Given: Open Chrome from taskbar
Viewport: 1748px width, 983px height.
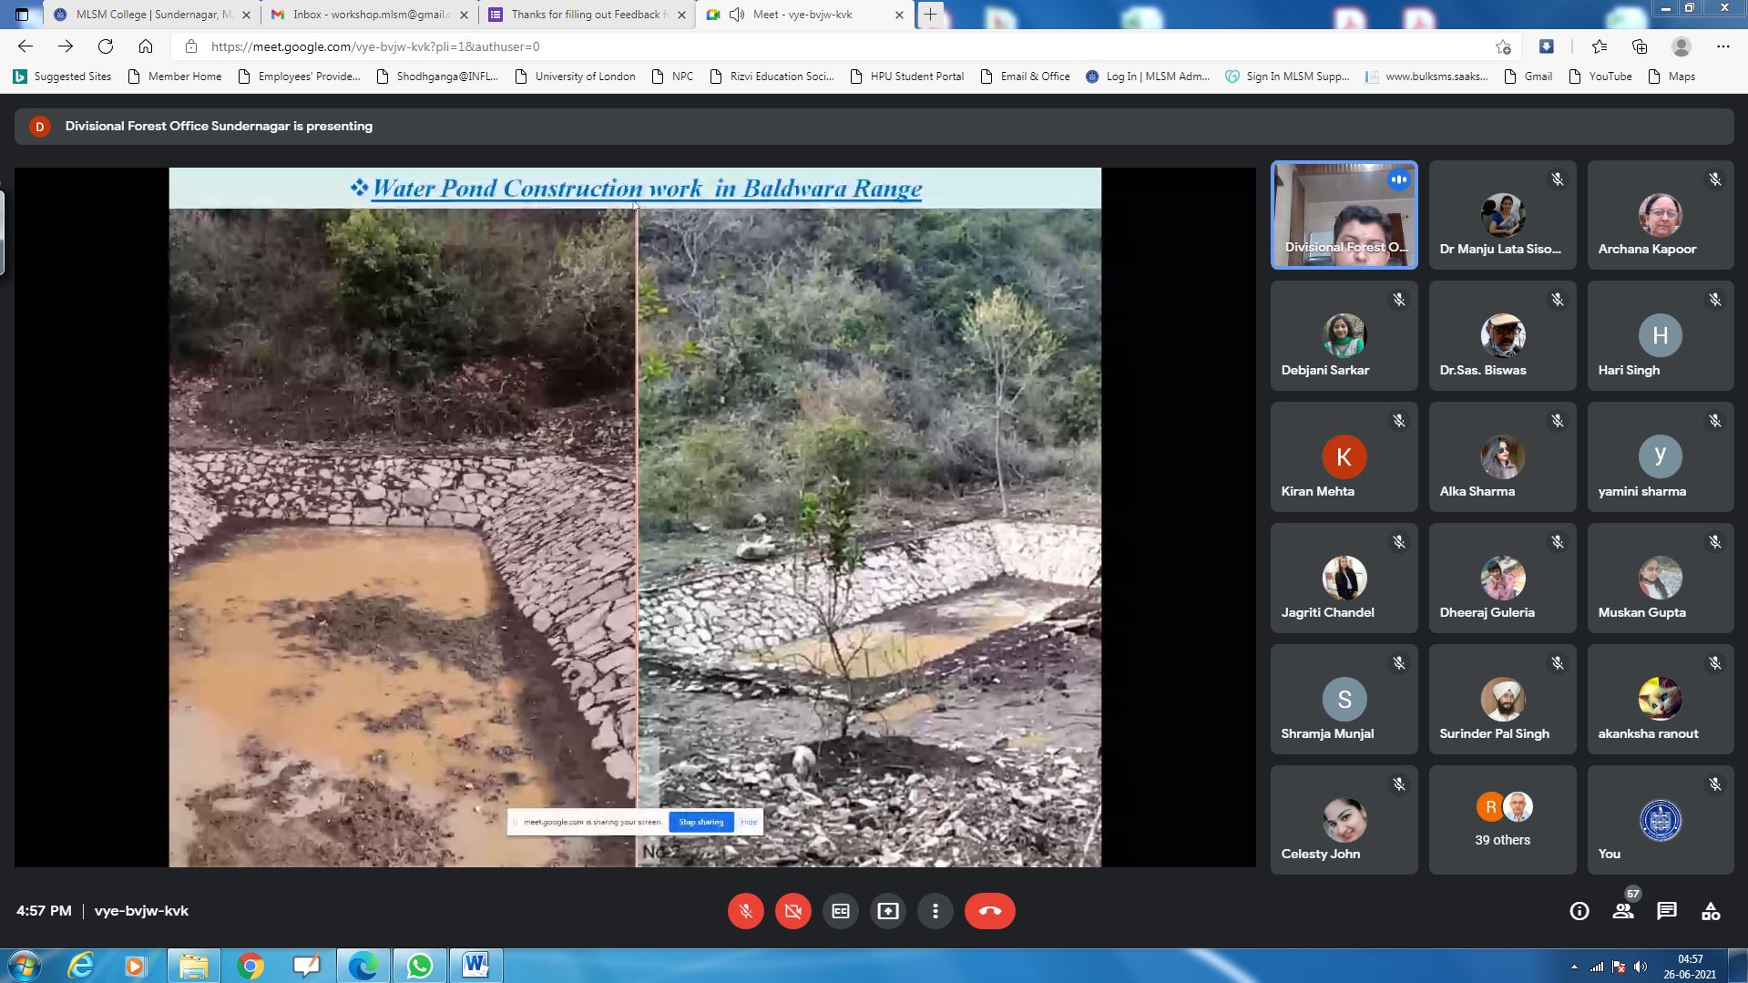Looking at the screenshot, I should 250,966.
